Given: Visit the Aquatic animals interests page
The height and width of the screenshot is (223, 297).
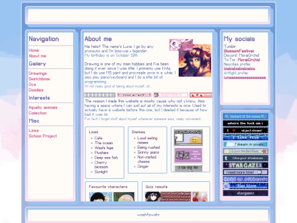Looking at the screenshot, I should [x=43, y=107].
